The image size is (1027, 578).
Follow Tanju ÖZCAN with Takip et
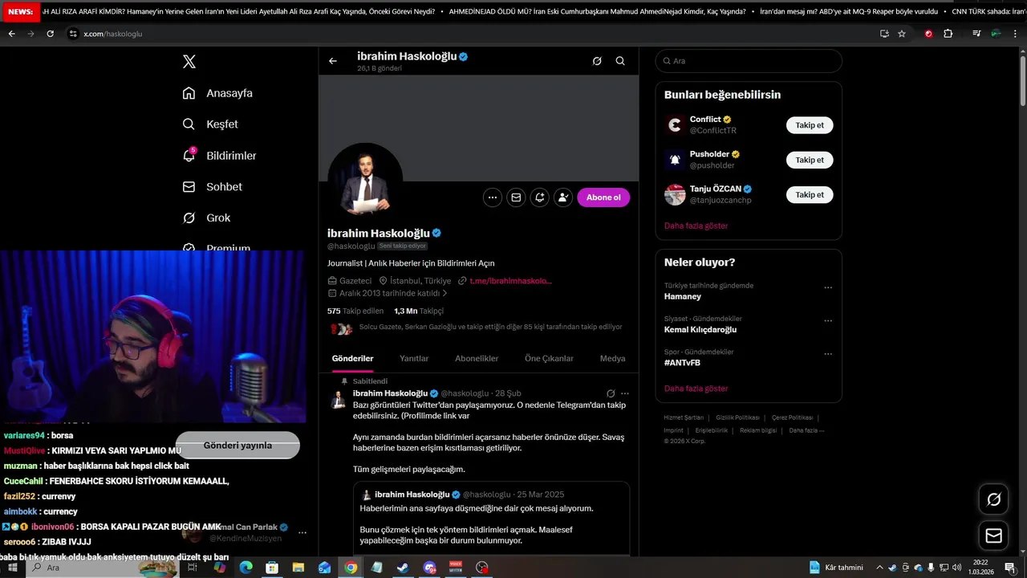810,194
